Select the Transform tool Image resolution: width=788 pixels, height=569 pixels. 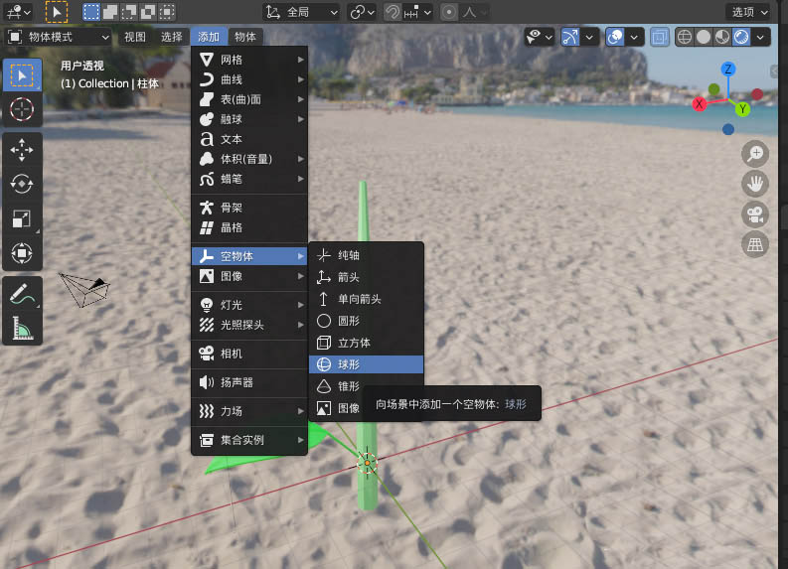point(22,253)
